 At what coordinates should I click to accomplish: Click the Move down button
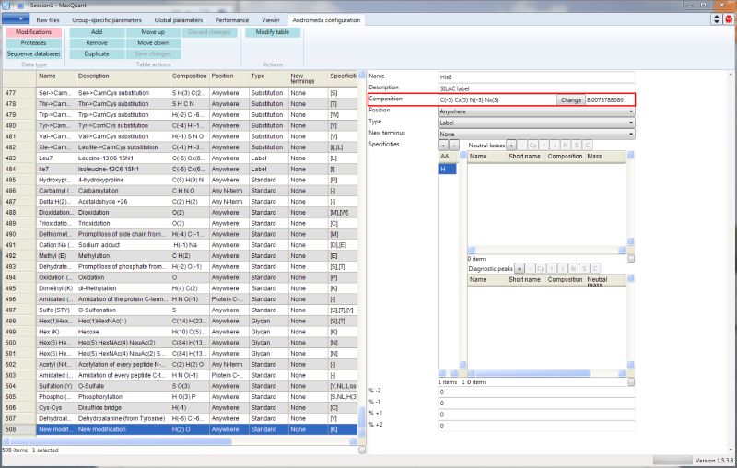coord(153,42)
